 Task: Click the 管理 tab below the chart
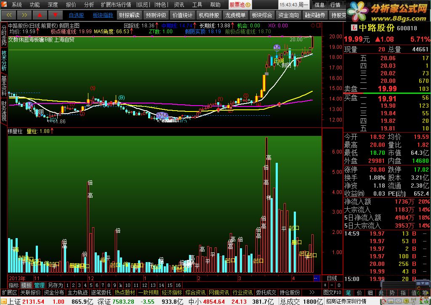(x=39, y=285)
